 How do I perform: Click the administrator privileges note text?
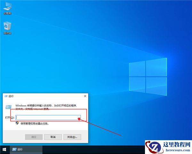[35, 124]
